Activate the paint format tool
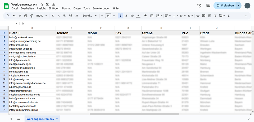 [x=31, y=16]
